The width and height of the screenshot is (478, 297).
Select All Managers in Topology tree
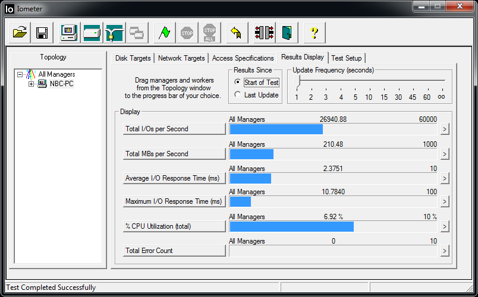coord(56,74)
